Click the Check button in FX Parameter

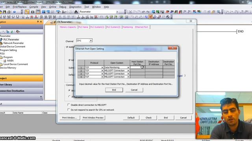coord(148,117)
